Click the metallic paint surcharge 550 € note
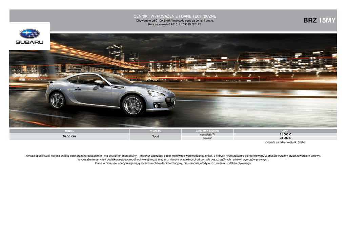Screen dimensions: 347x245 pyautogui.click(x=285, y=142)
